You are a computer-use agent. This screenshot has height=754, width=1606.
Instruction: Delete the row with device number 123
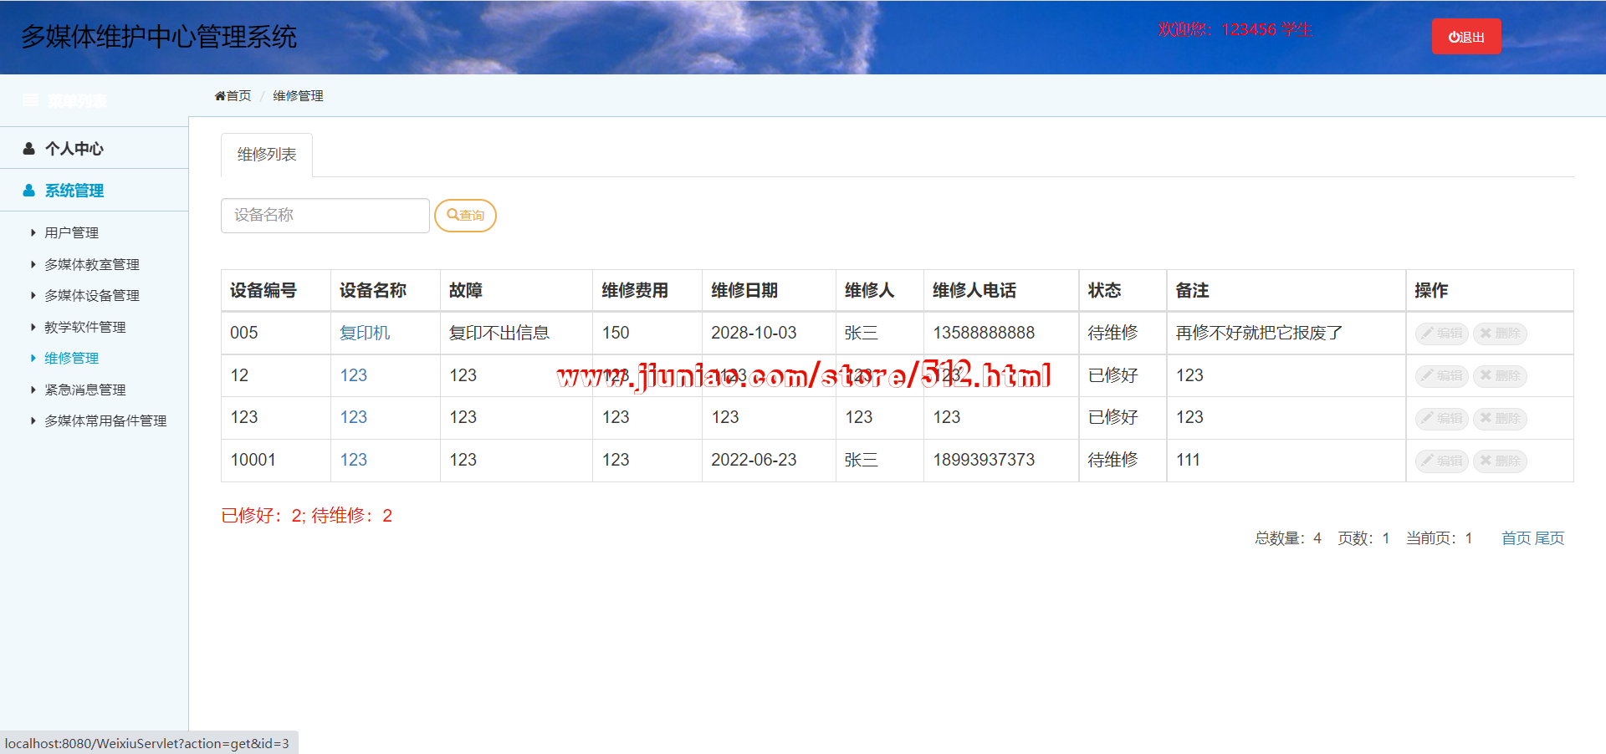coord(1500,418)
